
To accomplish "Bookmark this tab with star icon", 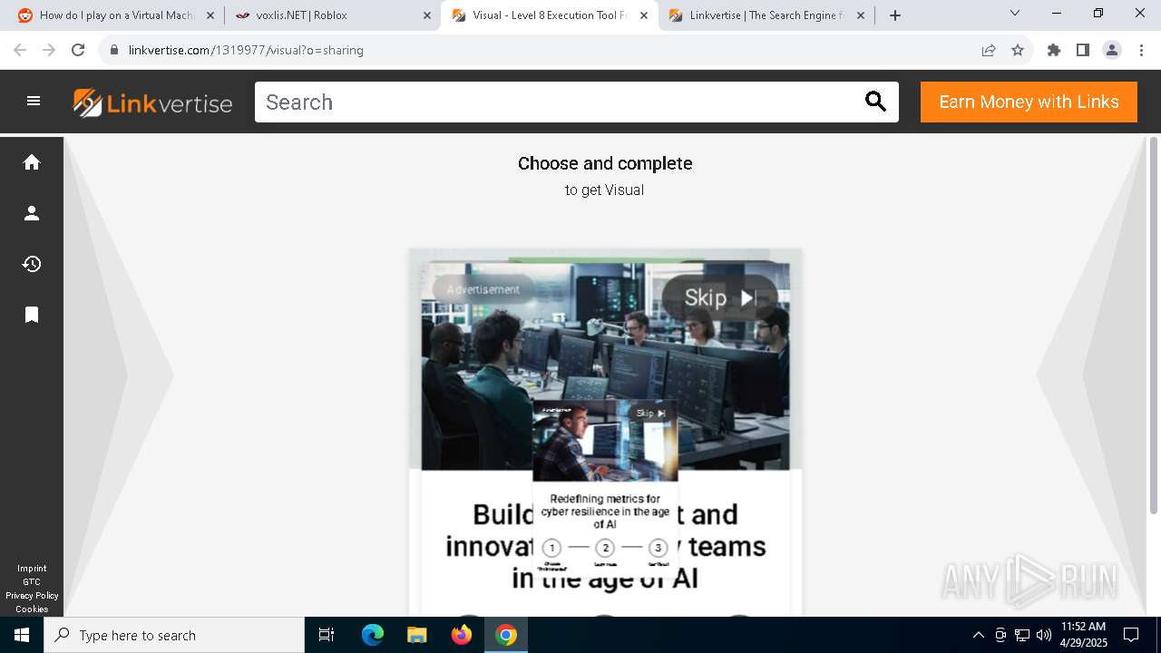I will point(1018,50).
